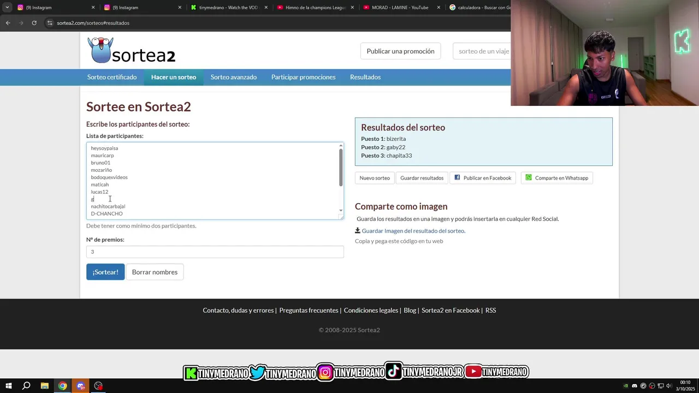Image resolution: width=699 pixels, height=393 pixels.
Task: Click the Nº de premios input field
Action: click(215, 252)
